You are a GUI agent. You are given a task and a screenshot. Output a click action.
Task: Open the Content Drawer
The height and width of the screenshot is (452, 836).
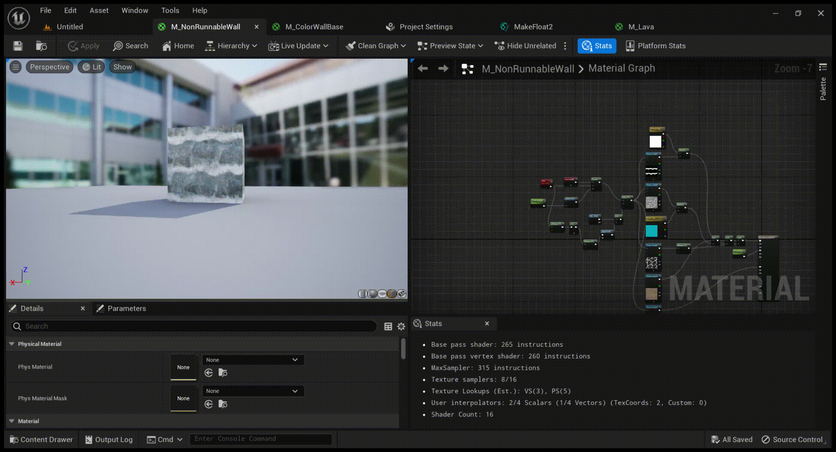(42, 440)
